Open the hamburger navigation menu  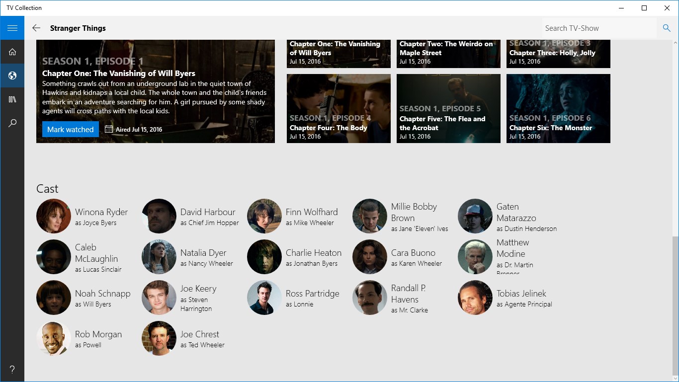pos(12,28)
